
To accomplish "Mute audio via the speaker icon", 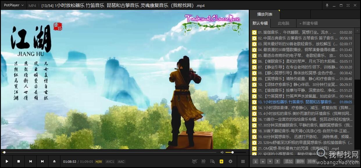I will coord(222,152).
